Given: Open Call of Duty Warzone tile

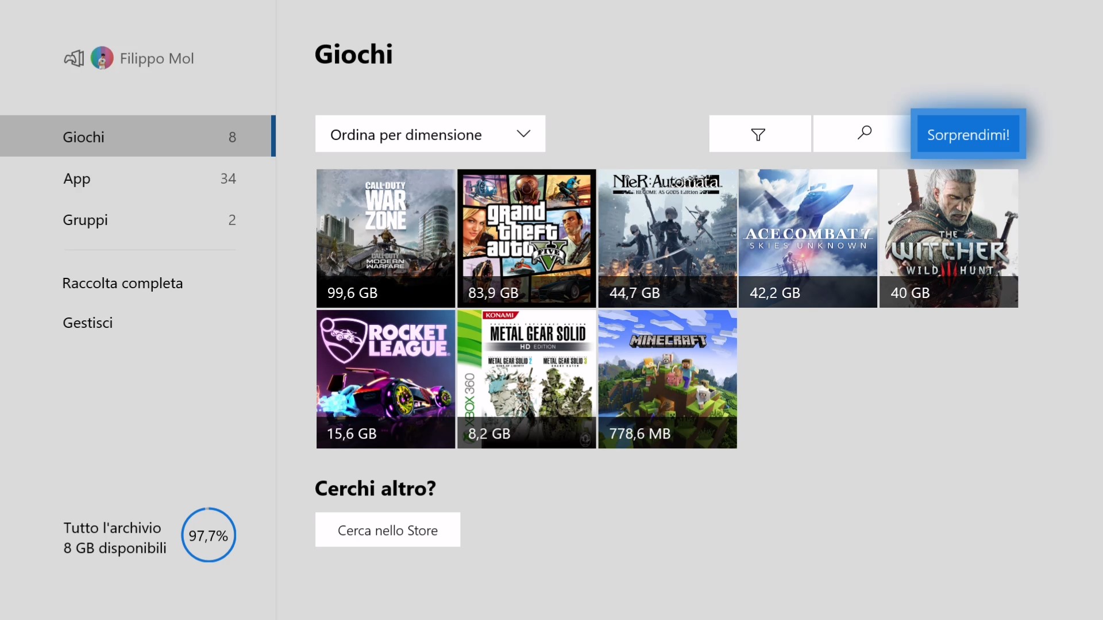Looking at the screenshot, I should 385,238.
